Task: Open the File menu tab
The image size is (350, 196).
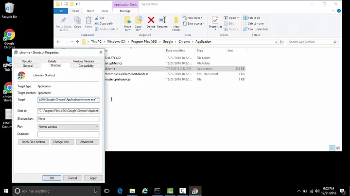Action: (61, 11)
